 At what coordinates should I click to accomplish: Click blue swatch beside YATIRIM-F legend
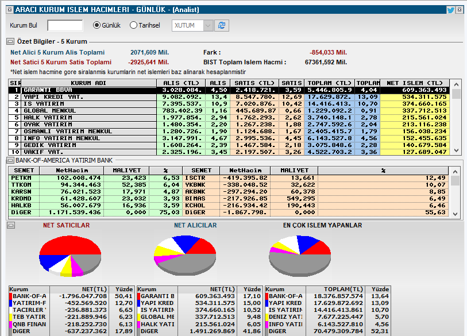pyautogui.click(x=10, y=303)
